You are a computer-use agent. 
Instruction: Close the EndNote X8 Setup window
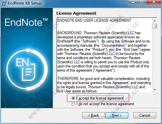[154, 2]
